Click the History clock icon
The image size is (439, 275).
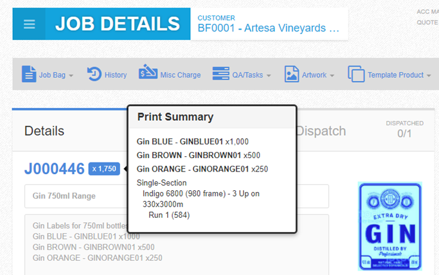pyautogui.click(x=94, y=74)
